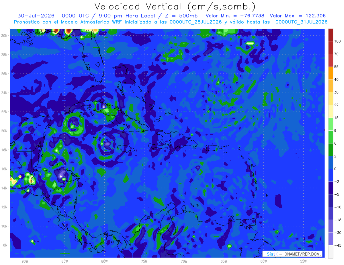Screen dimensions: 344x265
Task: Click the 55W longitude label
Action: pos(304,261)
